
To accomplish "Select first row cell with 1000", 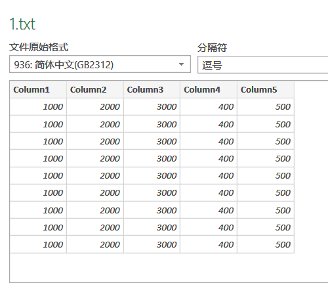I will tap(38, 106).
